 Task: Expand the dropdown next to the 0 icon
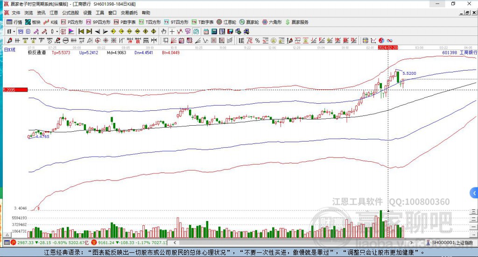57,31
